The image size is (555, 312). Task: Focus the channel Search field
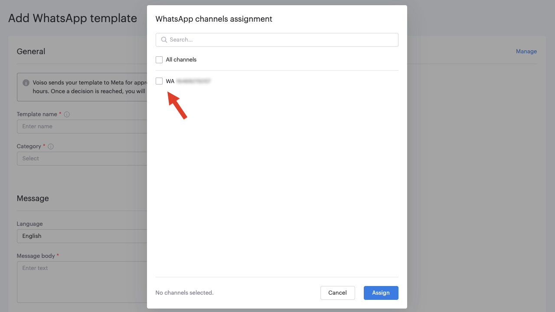(x=277, y=40)
